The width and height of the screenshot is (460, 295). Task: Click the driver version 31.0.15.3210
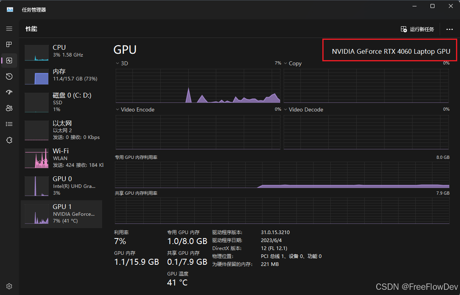(x=275, y=232)
